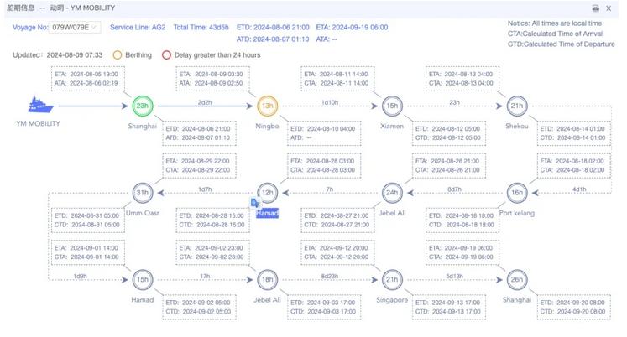Click the Updated 2024-08-09 07:33 timestamp
Viewport: 627px width, 337px height.
click(x=58, y=55)
